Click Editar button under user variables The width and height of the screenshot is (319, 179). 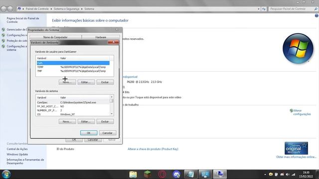(x=86, y=82)
